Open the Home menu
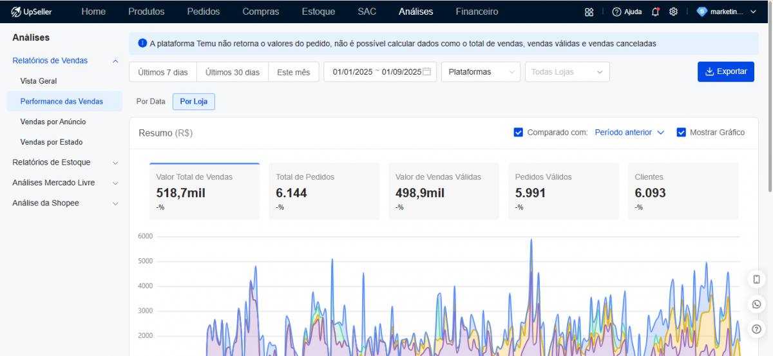This screenshot has height=356, width=773. (93, 12)
